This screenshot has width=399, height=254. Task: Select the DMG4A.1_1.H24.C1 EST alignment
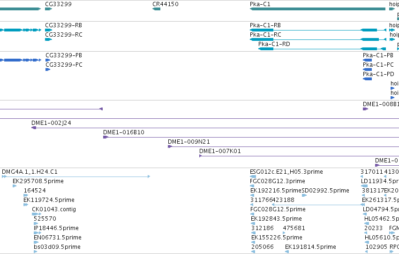76,177
